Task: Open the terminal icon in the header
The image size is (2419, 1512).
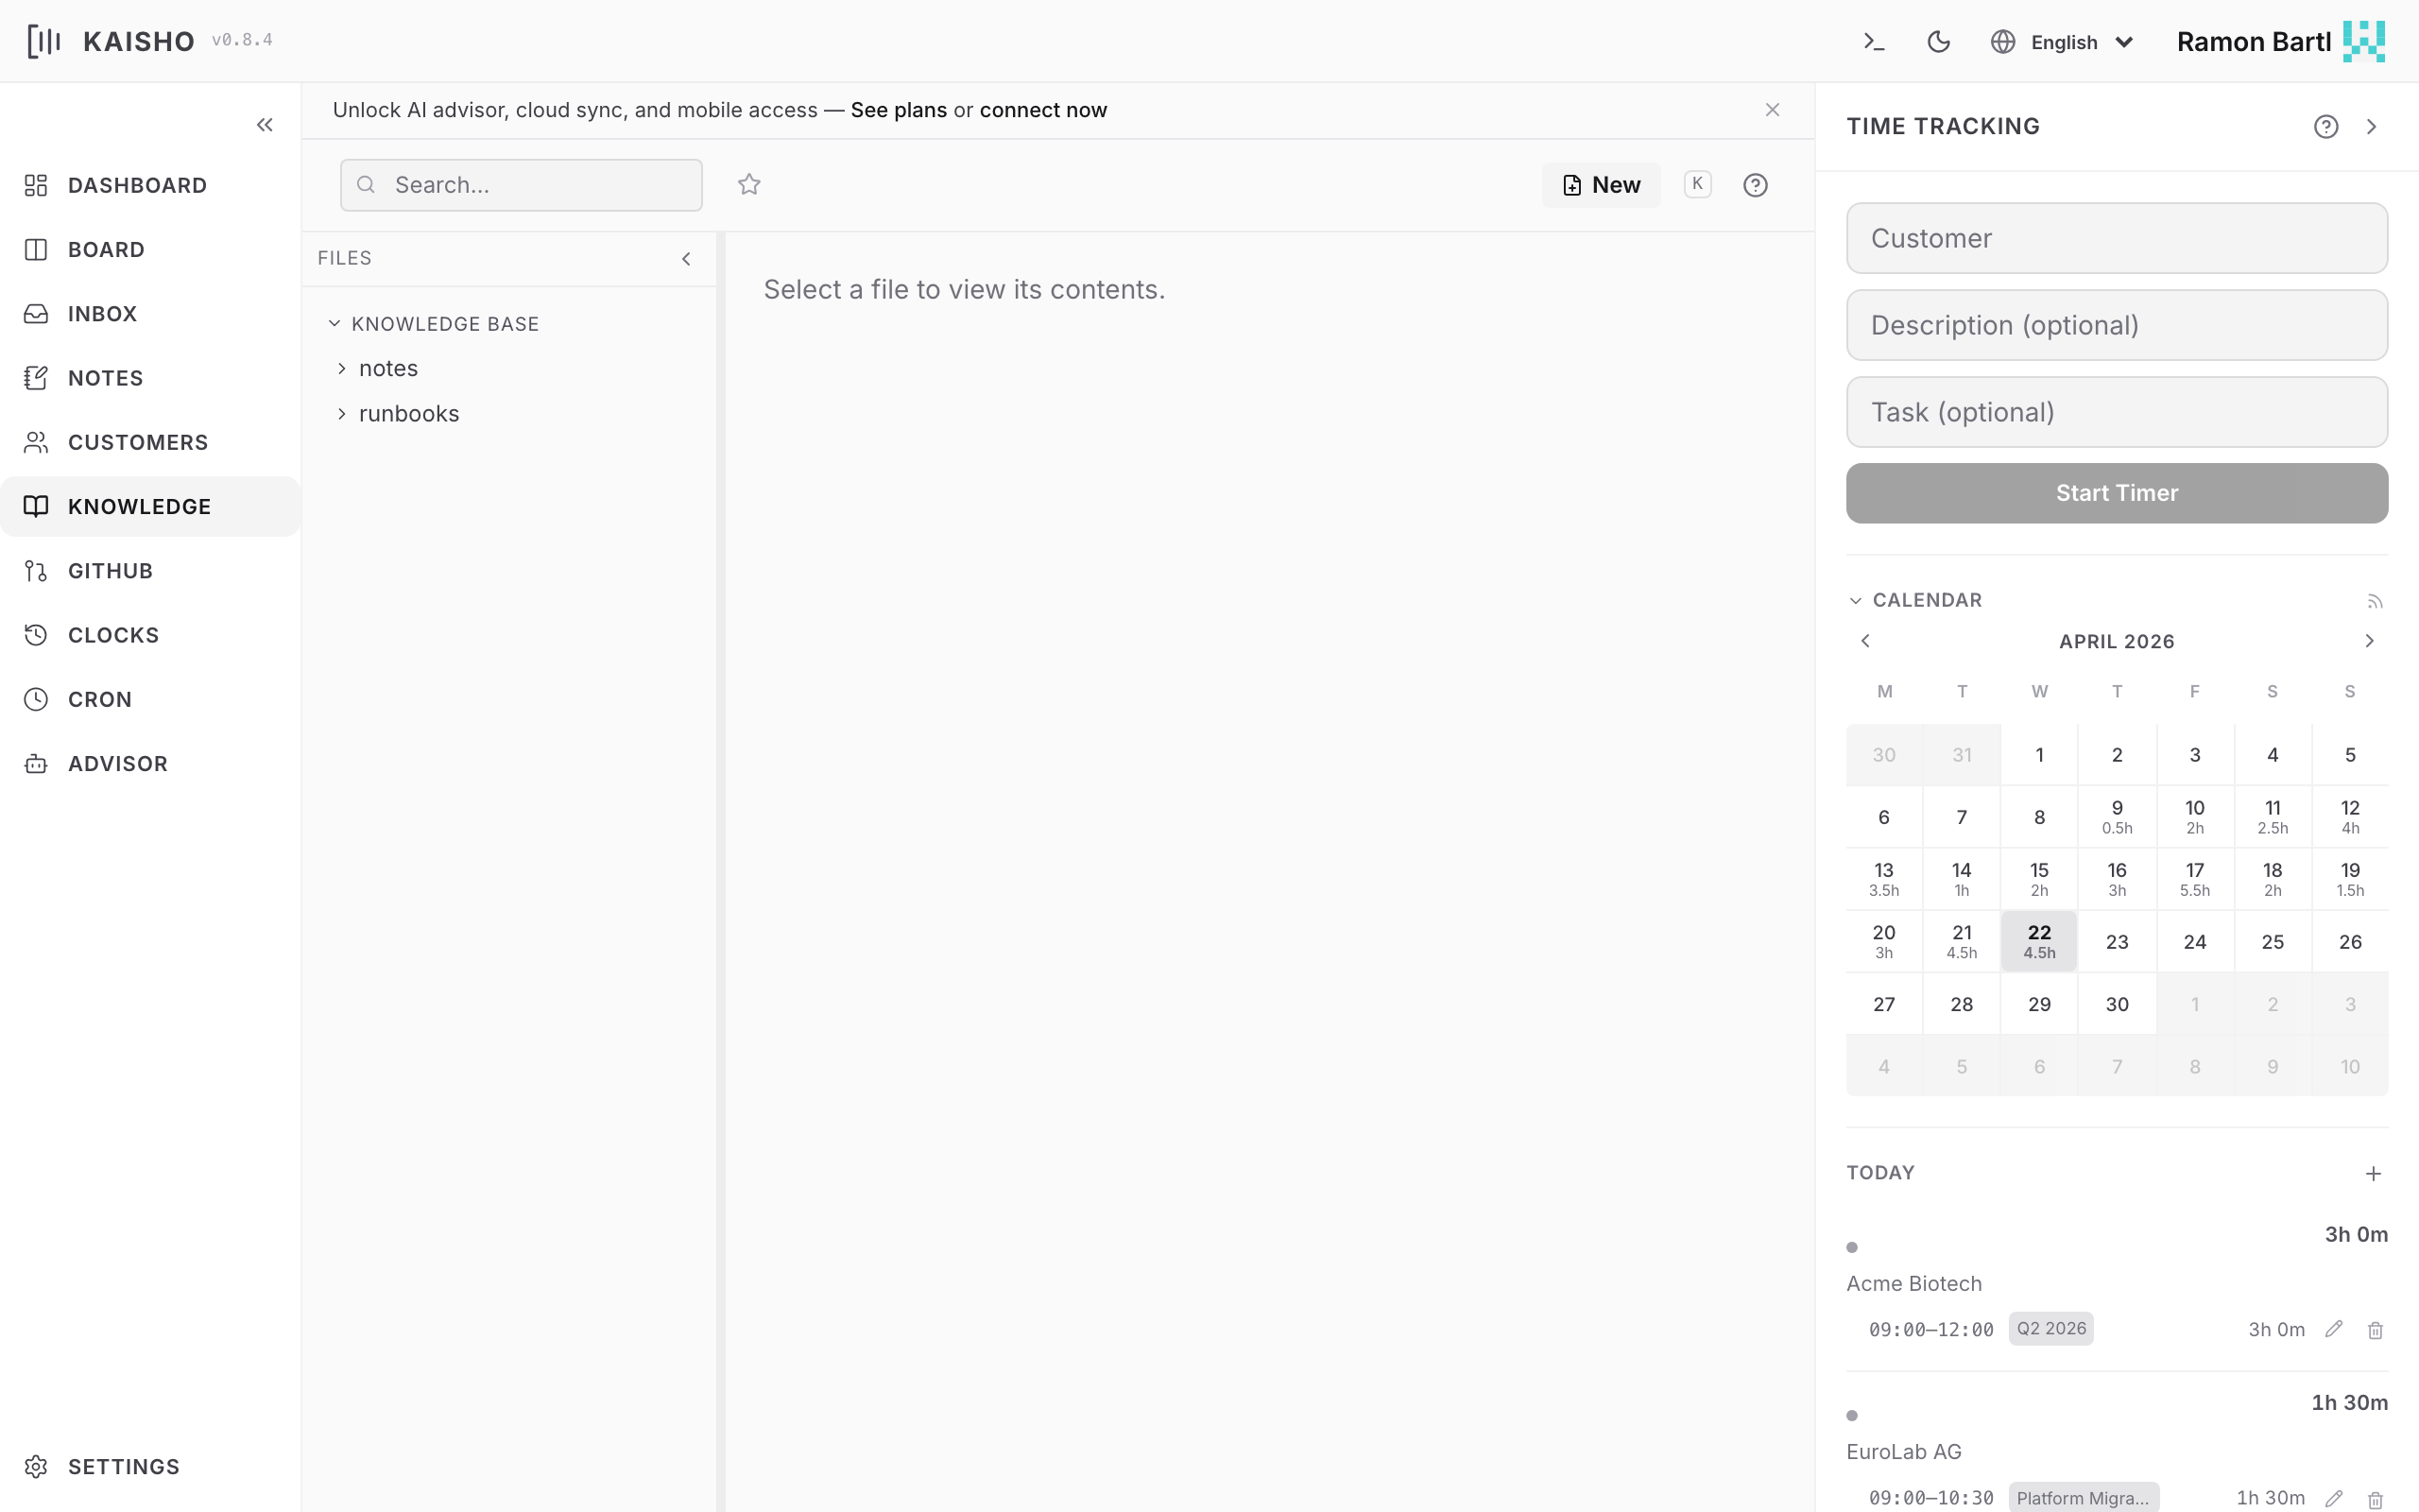Action: point(1873,41)
